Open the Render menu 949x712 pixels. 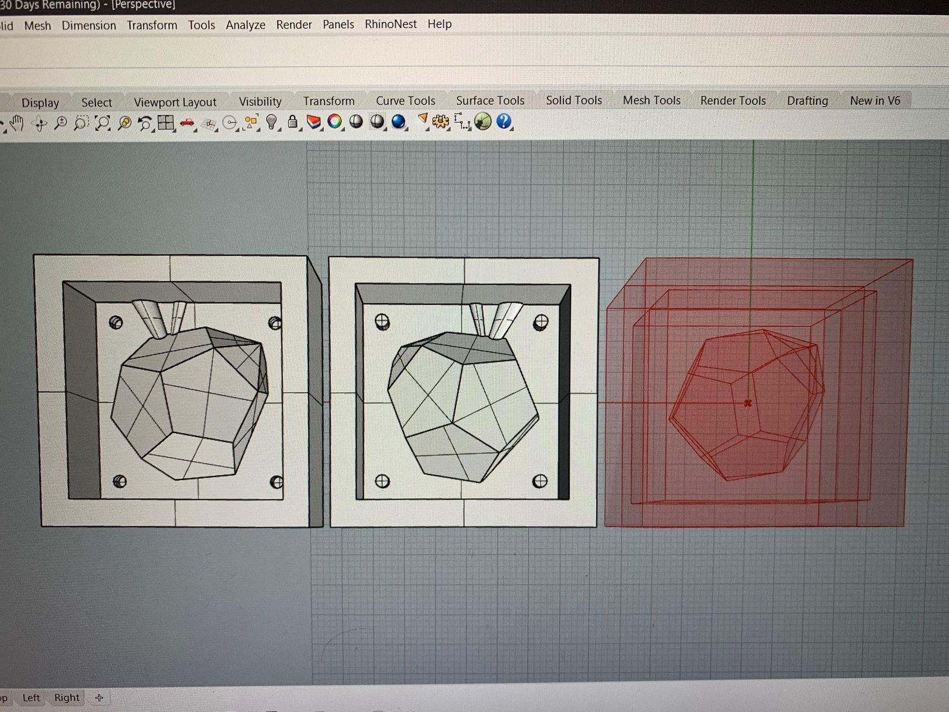click(294, 25)
